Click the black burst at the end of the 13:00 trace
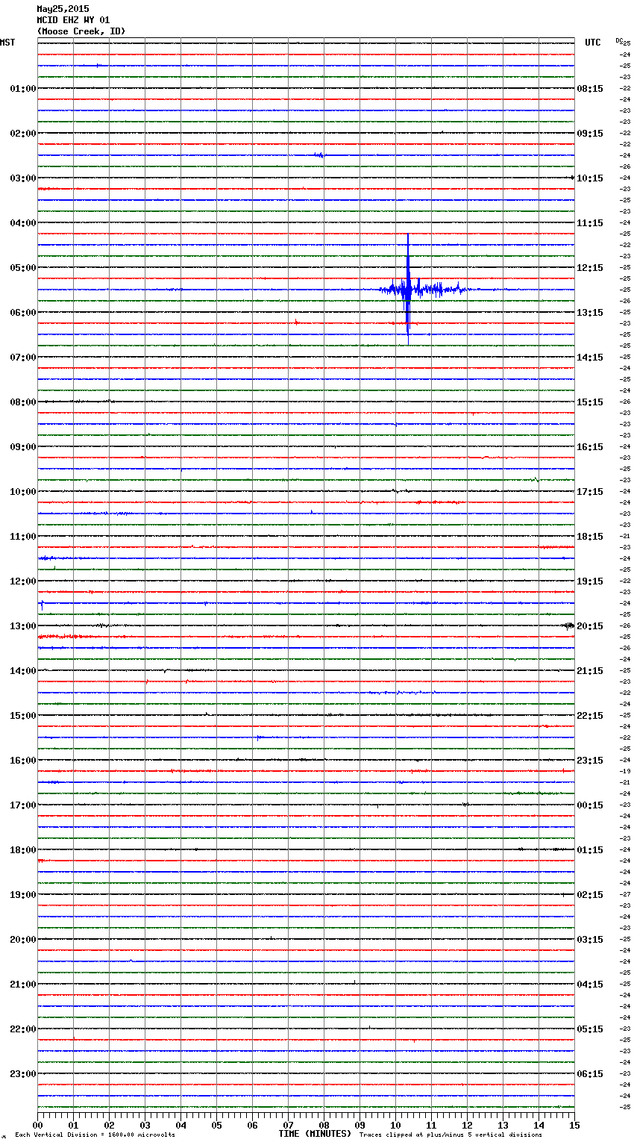Image resolution: width=634 pixels, height=1145 pixels. point(568,625)
